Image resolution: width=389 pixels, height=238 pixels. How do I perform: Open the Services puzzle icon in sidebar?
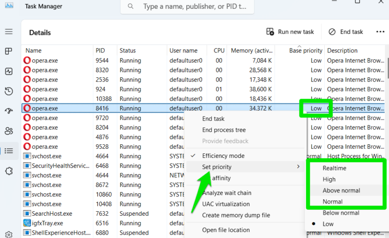coord(9,171)
